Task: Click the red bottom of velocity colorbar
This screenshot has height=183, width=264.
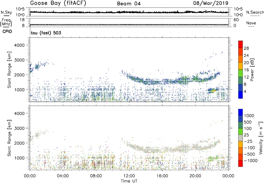Action: 241,164
